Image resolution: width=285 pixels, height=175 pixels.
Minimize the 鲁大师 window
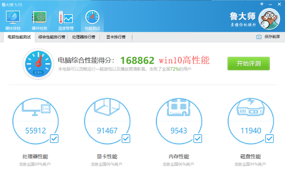coord(270,4)
